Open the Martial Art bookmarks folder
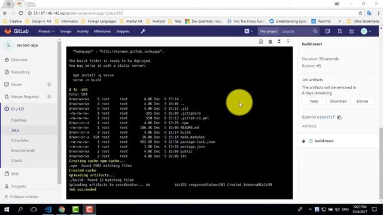The width and height of the screenshot is (383, 215). tap(132, 21)
